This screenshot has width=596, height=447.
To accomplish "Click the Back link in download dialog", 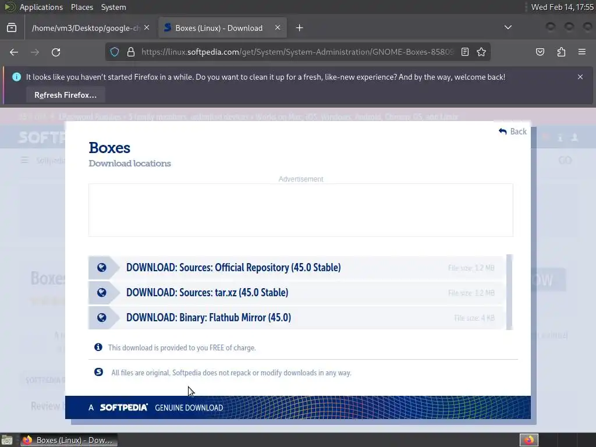I will point(513,132).
